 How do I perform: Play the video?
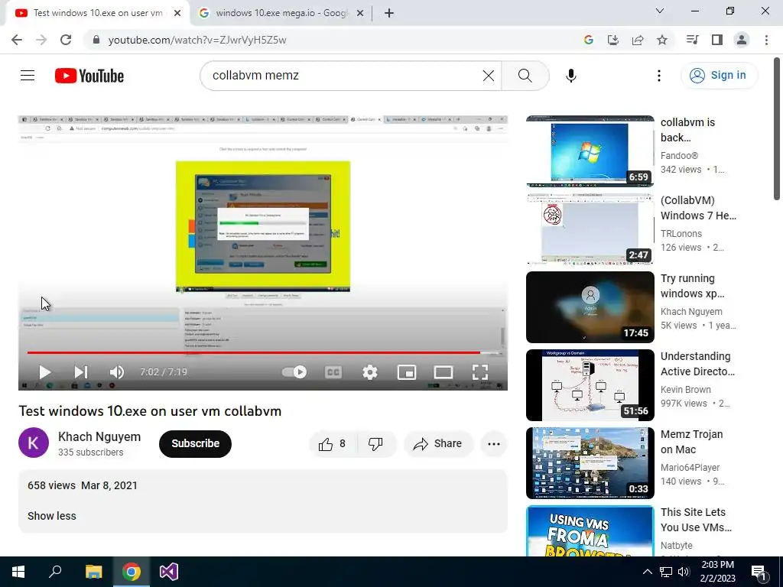point(45,372)
